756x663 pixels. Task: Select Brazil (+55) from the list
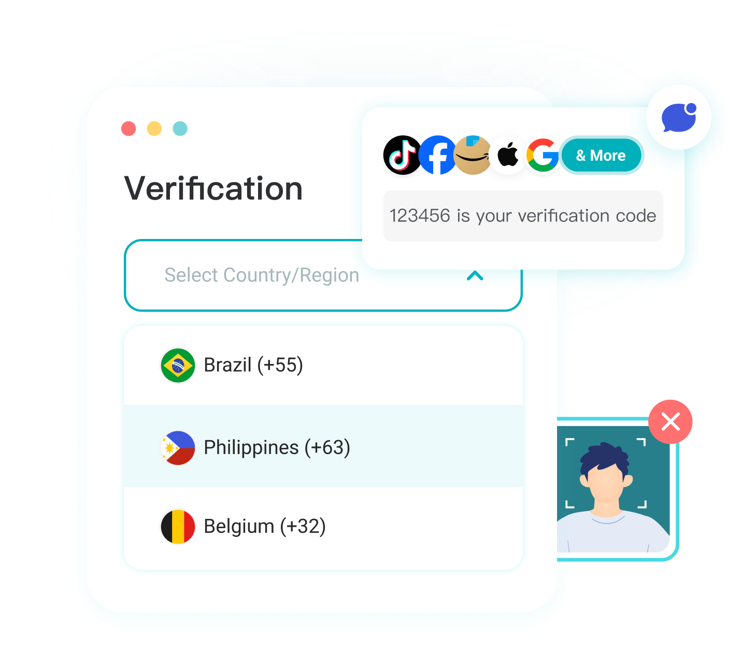click(x=323, y=365)
